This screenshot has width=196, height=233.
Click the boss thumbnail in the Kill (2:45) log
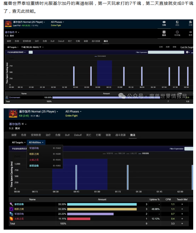13,113
